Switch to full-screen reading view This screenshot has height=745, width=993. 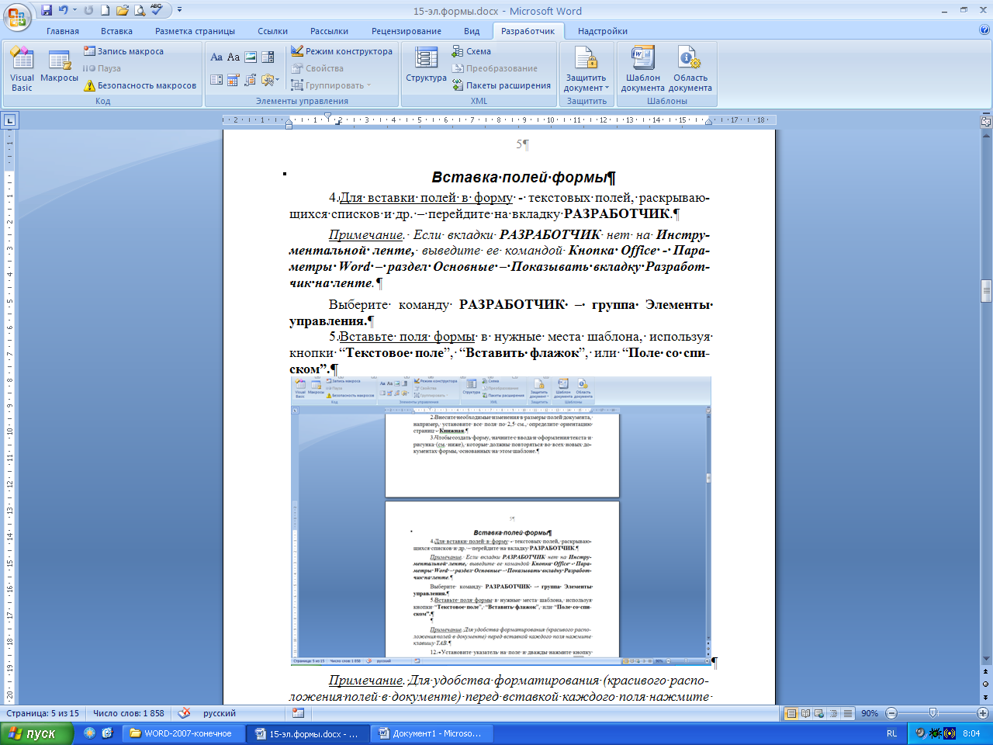coord(805,713)
